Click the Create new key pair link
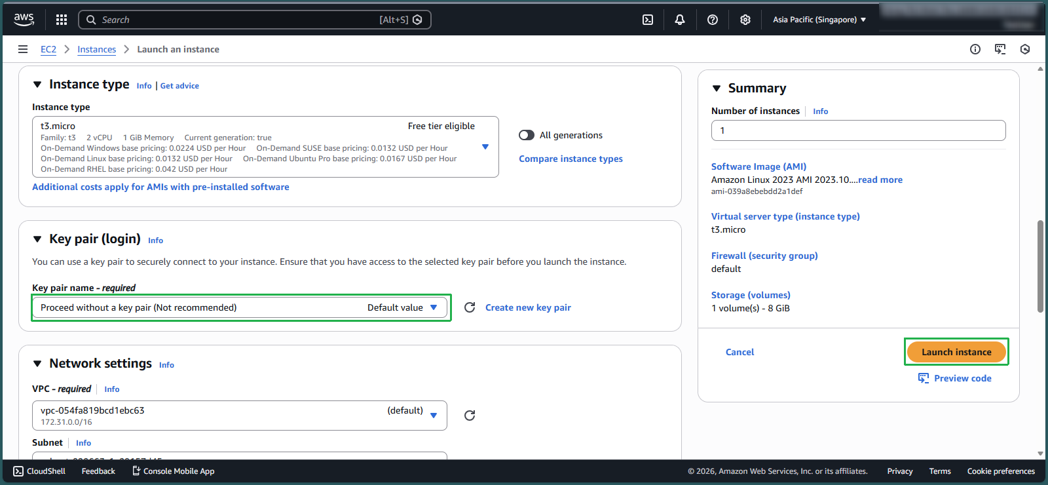This screenshot has width=1048, height=485. click(x=528, y=307)
